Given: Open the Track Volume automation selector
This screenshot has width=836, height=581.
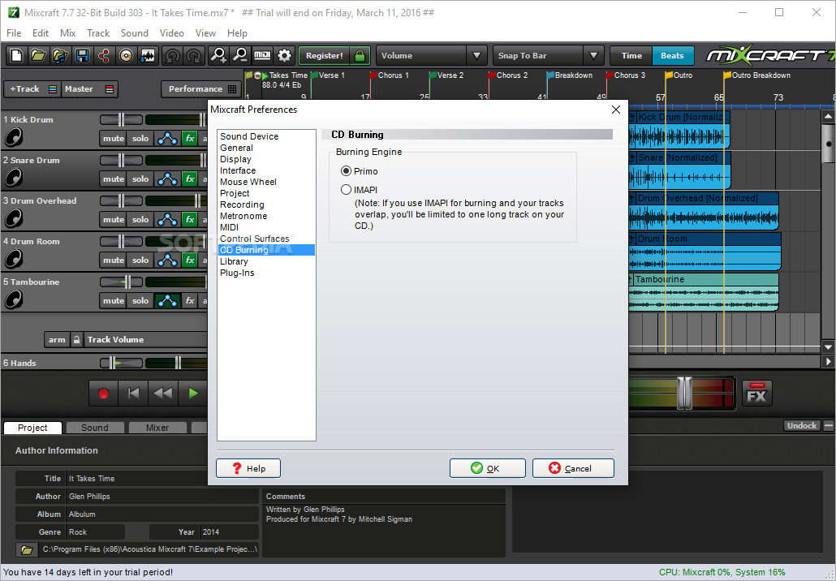Looking at the screenshot, I should [x=145, y=339].
